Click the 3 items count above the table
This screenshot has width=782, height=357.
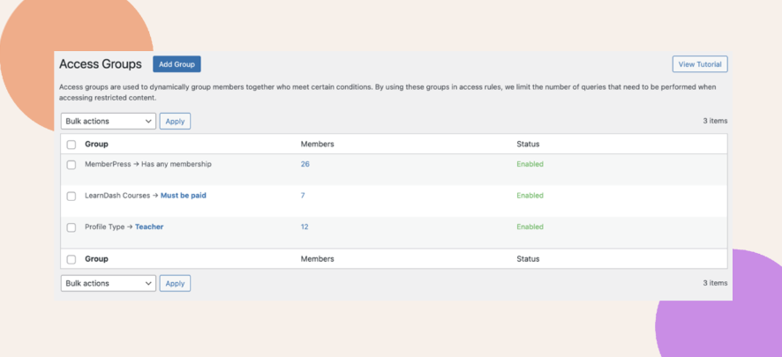tap(715, 121)
